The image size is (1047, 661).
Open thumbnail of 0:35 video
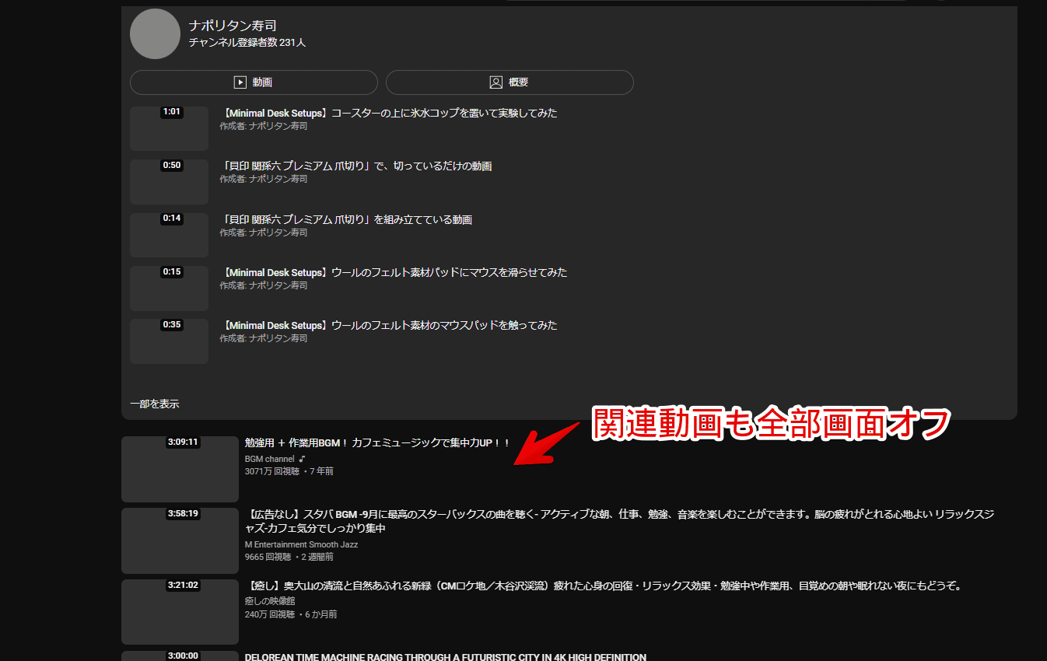169,341
